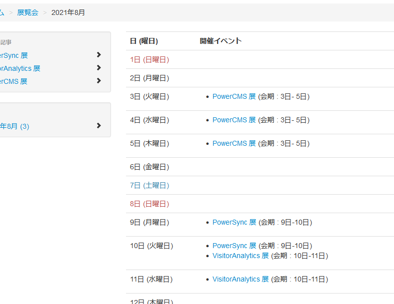The image size is (394, 304).
Task: Click chevron arrow beside 年8月 (3) archive entry
Action: tap(99, 126)
